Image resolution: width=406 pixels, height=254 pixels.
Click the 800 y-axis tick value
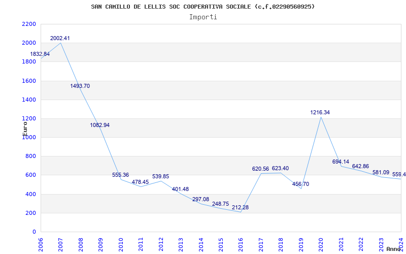point(30,156)
